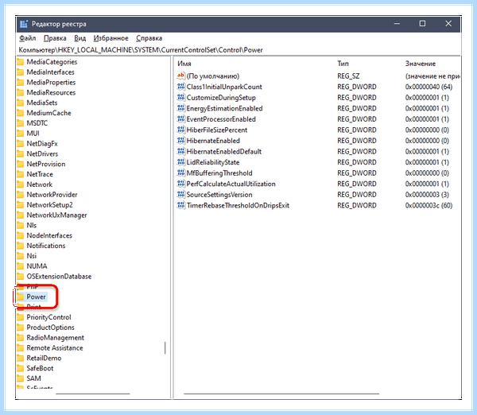The height and width of the screenshot is (415, 477).
Task: Click the SourceSettingsVersion DWORD icon
Action: coord(180,195)
